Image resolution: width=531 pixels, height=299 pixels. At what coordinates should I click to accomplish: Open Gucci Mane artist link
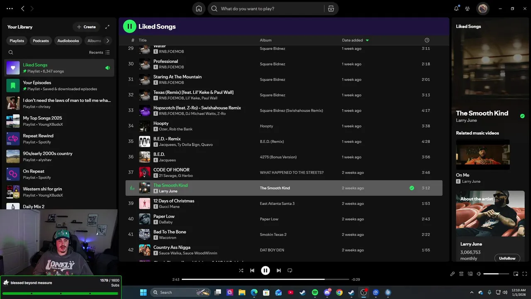click(x=170, y=207)
